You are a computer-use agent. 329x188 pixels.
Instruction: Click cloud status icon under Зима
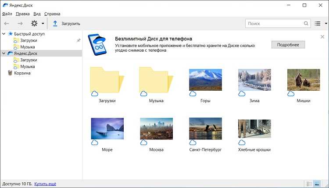tap(242, 94)
